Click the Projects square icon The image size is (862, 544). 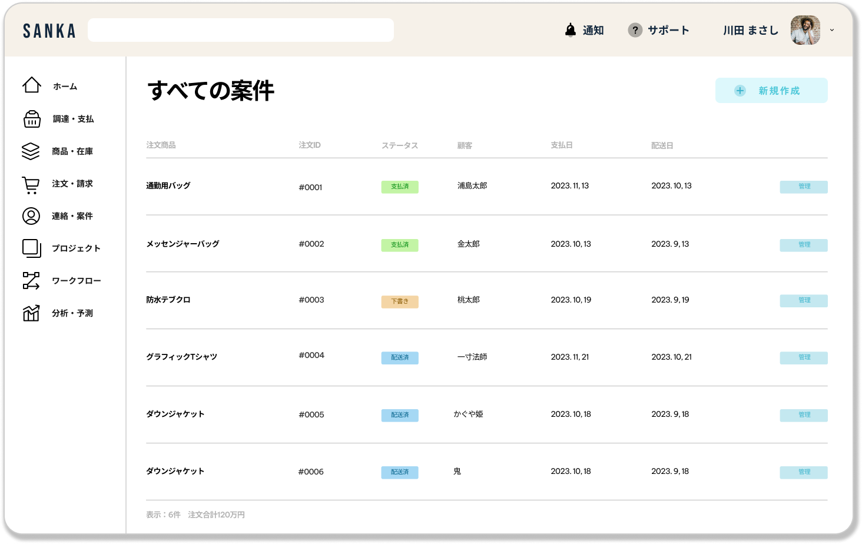(31, 248)
